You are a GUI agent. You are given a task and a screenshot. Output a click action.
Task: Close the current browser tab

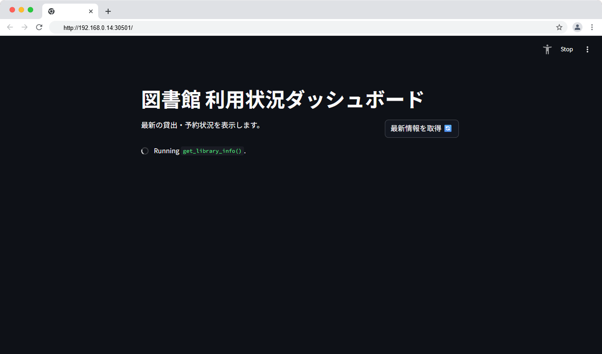(91, 11)
